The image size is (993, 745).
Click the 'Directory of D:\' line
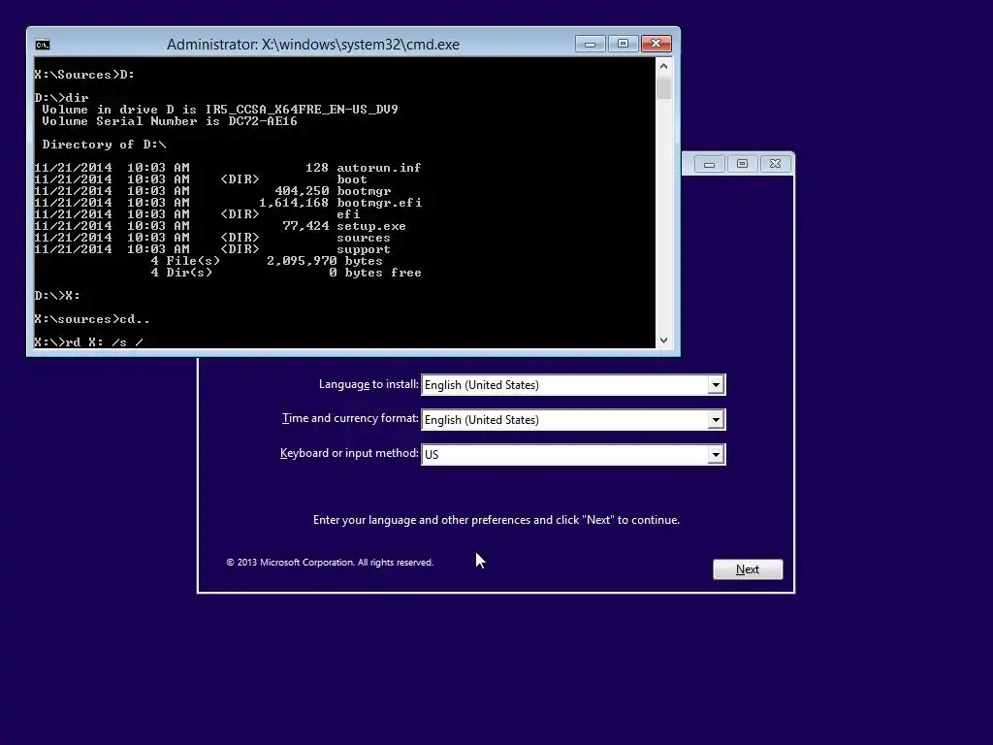pyautogui.click(x=104, y=145)
